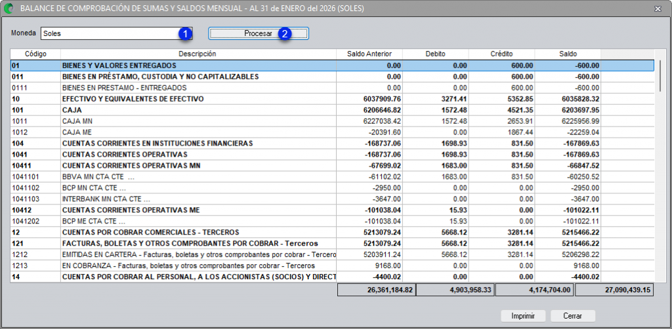Select the CUENTAS CORRIENTES OPERATIVAS row code 1041
Screen dimensions: 672x329
332,155
